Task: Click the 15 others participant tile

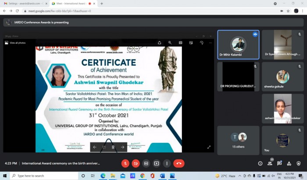Action: [x=238, y=140]
